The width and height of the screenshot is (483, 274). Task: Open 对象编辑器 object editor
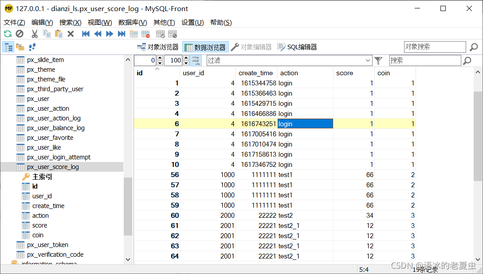(x=251, y=47)
